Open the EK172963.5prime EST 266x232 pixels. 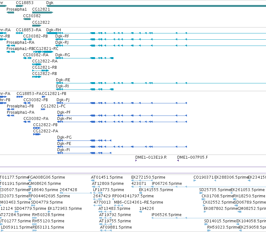coord(65,209)
